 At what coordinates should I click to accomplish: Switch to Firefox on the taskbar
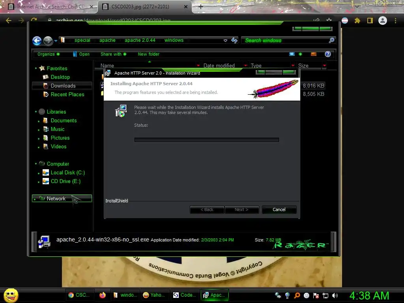click(103, 295)
